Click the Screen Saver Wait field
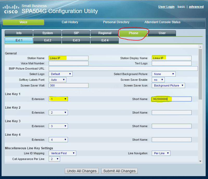 (68, 85)
